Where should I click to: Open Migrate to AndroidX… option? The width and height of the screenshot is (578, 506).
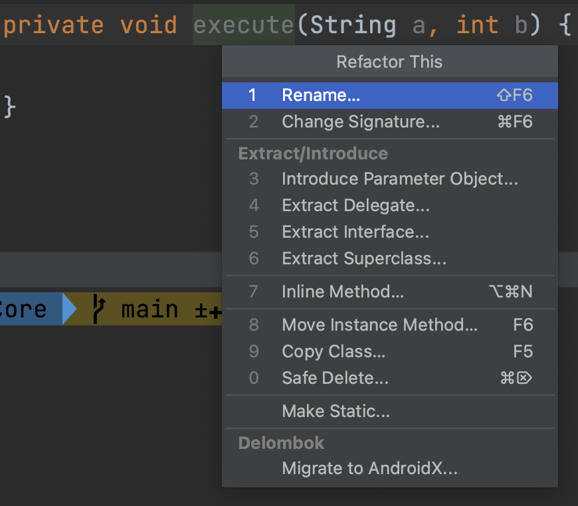point(389,469)
